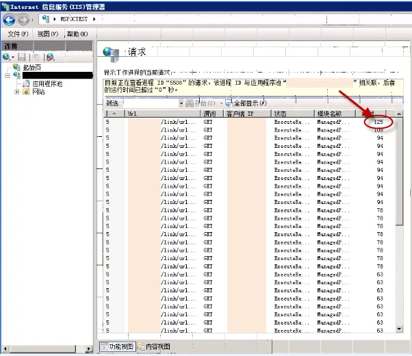Image resolution: width=412 pixels, height=356 pixels.
Task: Click the first row's /link/url... cell
Action: pyautogui.click(x=179, y=122)
